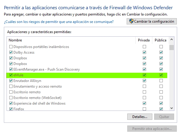Uncheck the eMule name checkbox

point(11,75)
